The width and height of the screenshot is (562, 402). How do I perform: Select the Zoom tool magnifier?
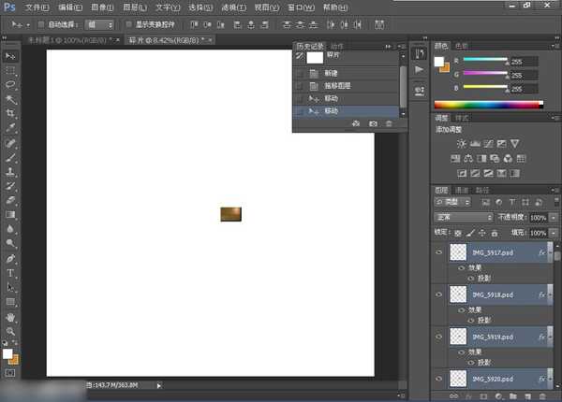pos(11,331)
